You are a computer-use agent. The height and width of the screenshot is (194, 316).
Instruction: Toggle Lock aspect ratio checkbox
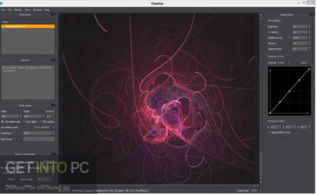(2, 122)
